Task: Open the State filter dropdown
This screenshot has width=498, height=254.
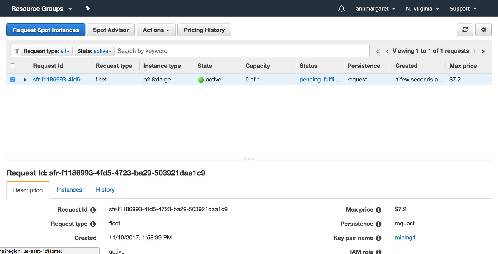Action: 94,51
